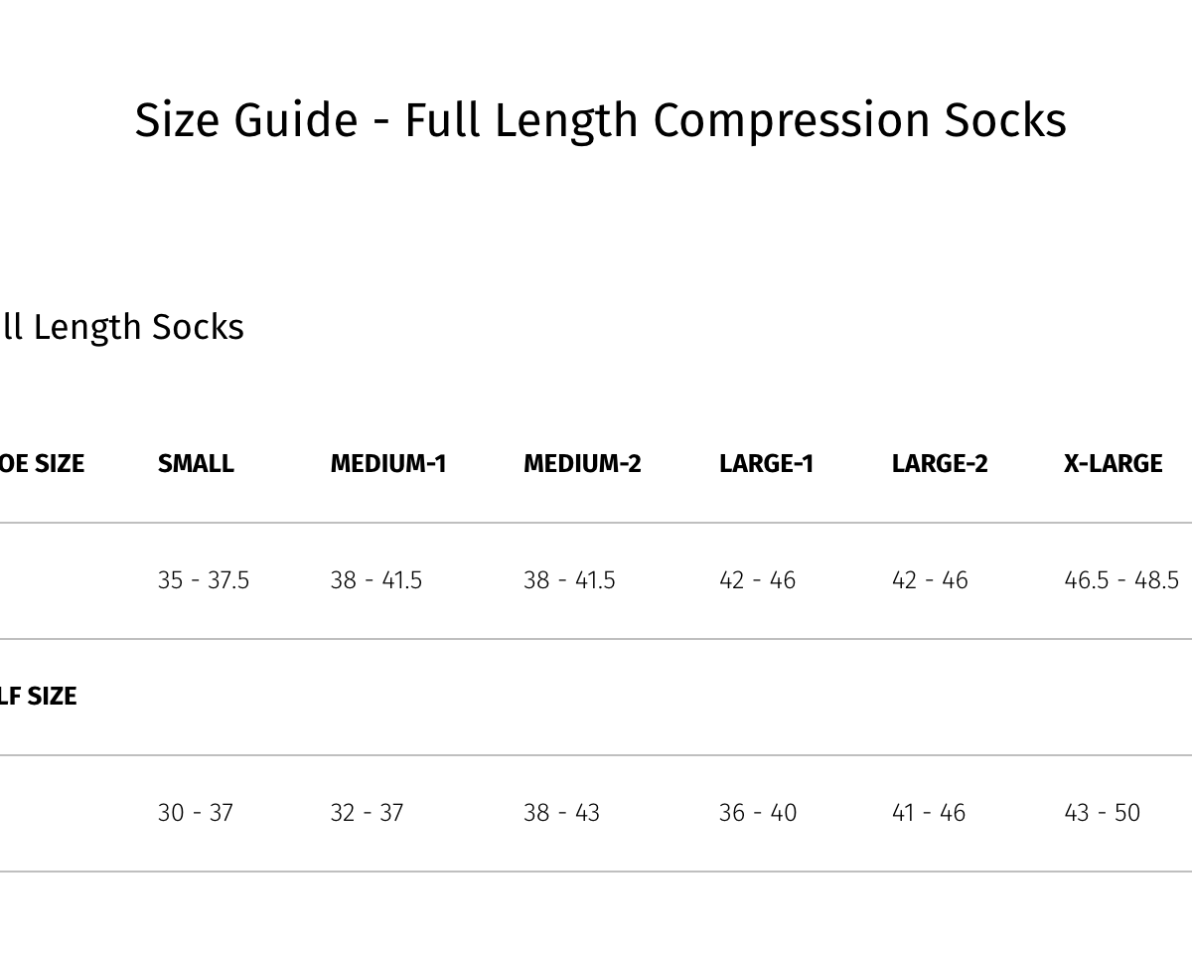The height and width of the screenshot is (954, 1192).
Task: Select shoe size 42 - 46 under LARGE-2
Action: [930, 580]
